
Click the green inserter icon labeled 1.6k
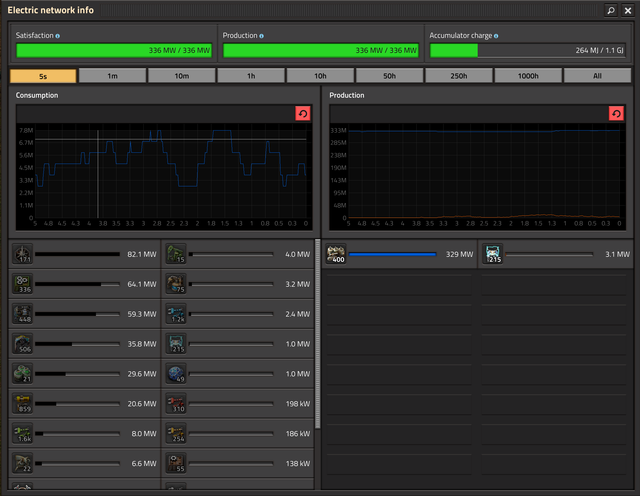coord(23,434)
